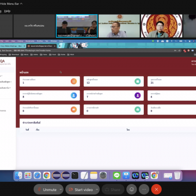Collapse with Hide Menu Bar control

point(11,4)
